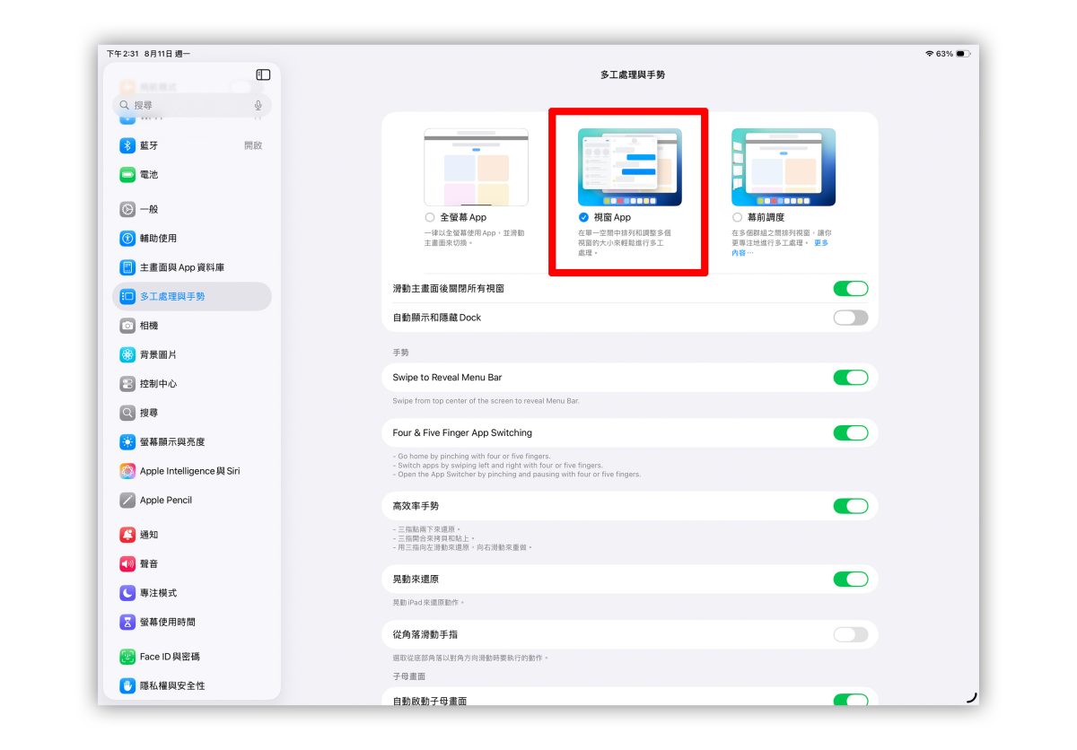Image resolution: width=1077 pixels, height=750 pixels.
Task: Click the Privacy & Security hand icon
Action: coord(127,685)
